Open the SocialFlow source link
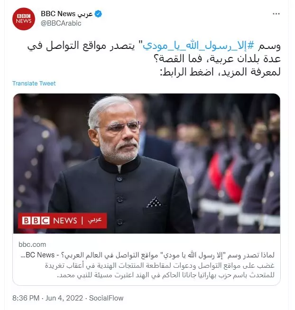This screenshot has width=295, height=310. 106,298
